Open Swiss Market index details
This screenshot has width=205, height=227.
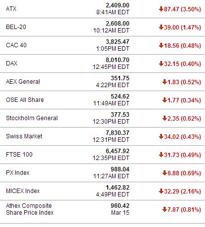point(24,136)
